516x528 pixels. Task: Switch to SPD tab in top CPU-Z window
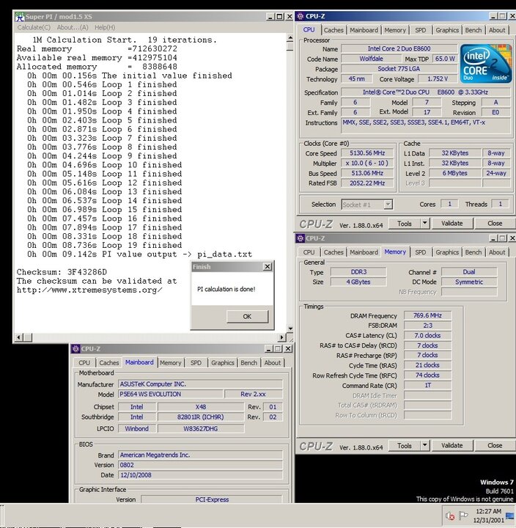pyautogui.click(x=420, y=30)
